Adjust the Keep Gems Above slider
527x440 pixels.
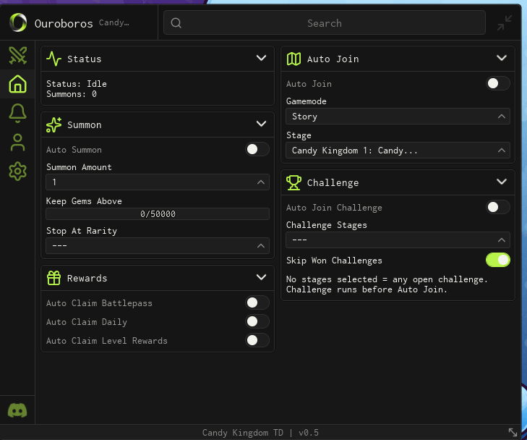(158, 214)
